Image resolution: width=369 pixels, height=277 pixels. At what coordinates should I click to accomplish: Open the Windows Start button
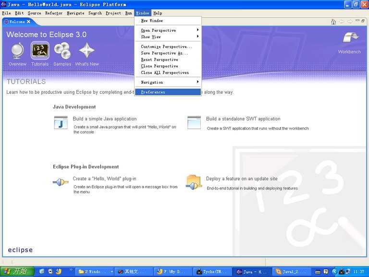tap(17, 272)
